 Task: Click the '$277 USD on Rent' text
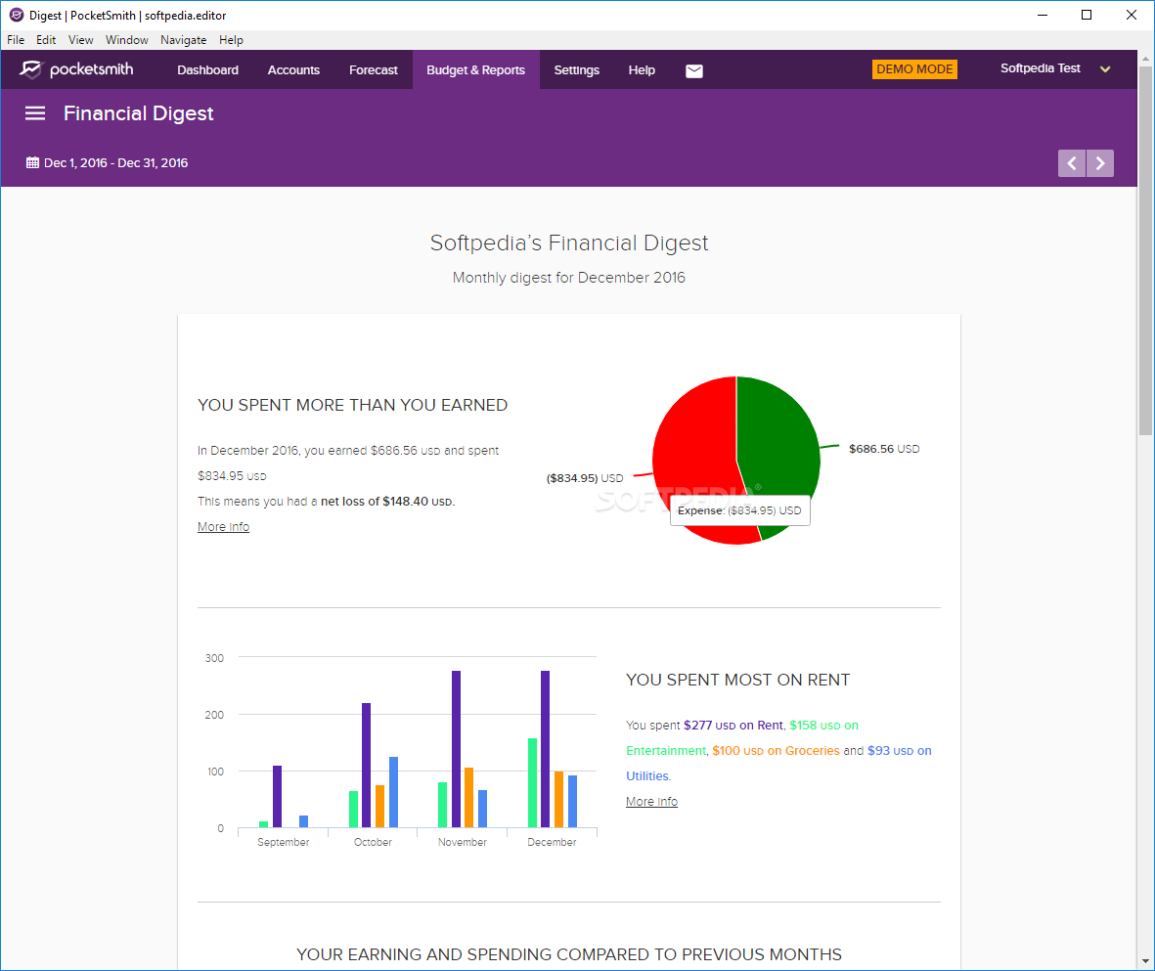point(733,725)
